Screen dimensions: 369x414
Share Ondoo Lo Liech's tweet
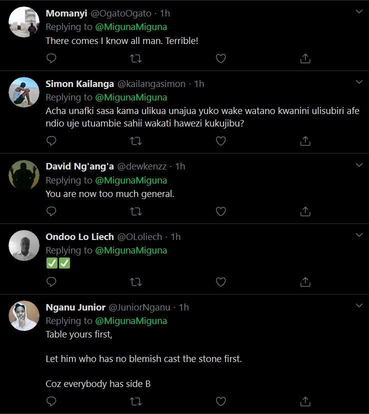[305, 282]
